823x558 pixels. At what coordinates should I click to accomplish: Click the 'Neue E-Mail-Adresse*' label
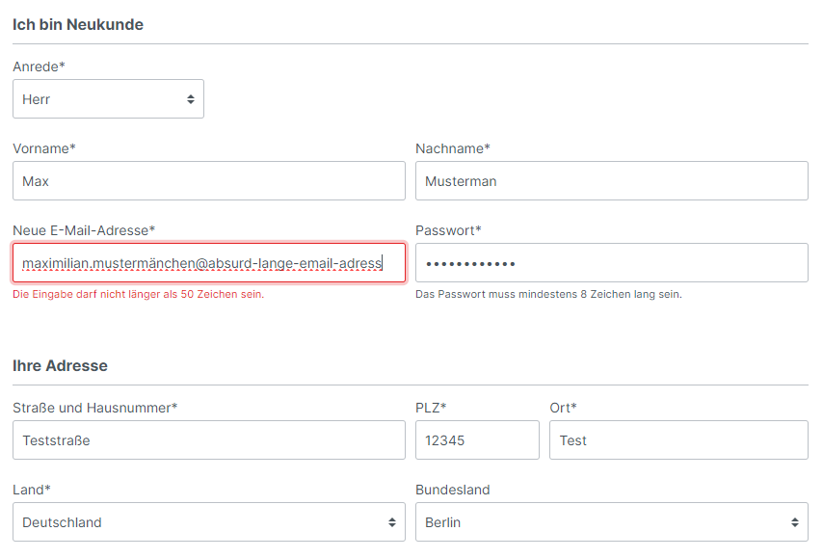tap(84, 230)
